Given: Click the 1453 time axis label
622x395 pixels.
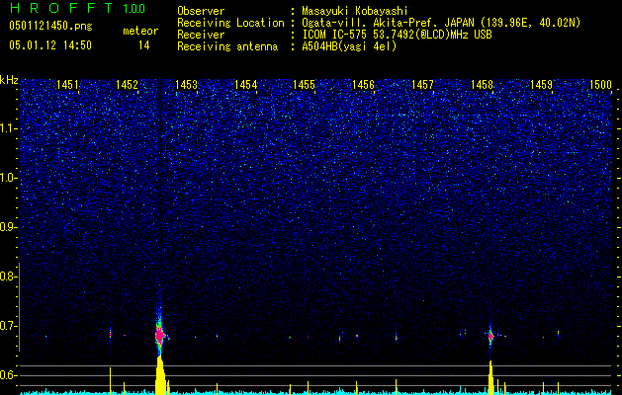Looking at the screenshot, I should (186, 85).
